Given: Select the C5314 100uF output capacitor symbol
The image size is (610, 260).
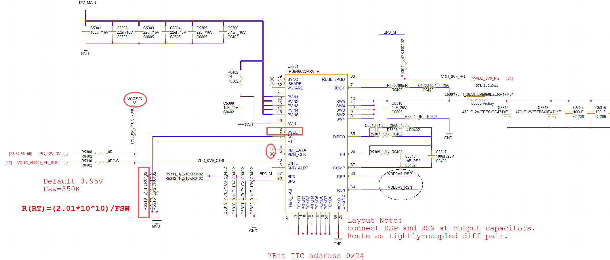Looking at the screenshot, I should [569, 112].
